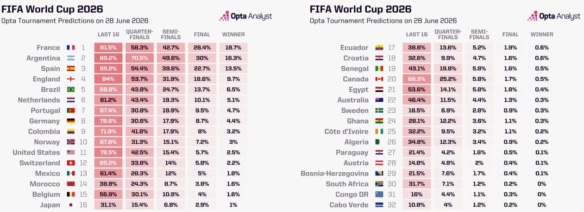Click the France flag icon
This screenshot has width=584, height=212.
pyautogui.click(x=71, y=48)
